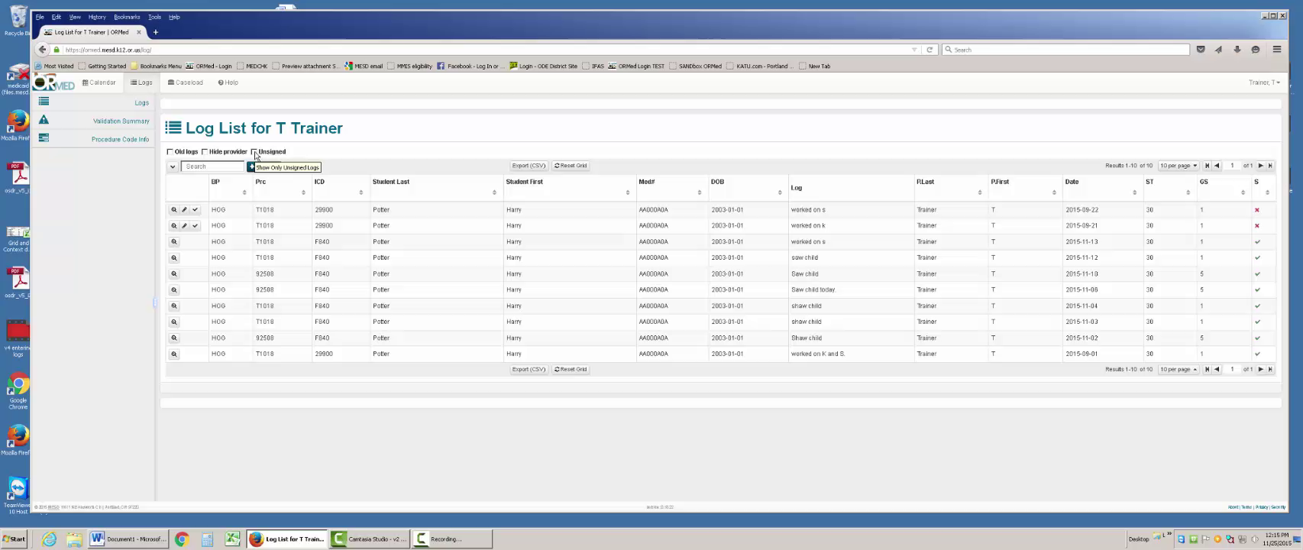Check the Hide provider checkbox
1303x550 pixels.
[x=205, y=152]
